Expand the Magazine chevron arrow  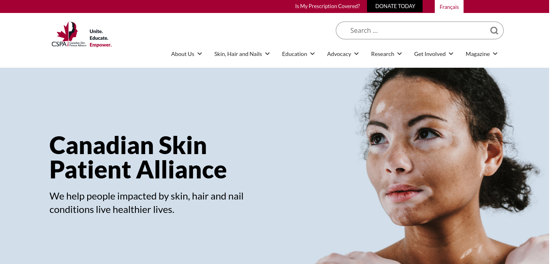(495, 54)
